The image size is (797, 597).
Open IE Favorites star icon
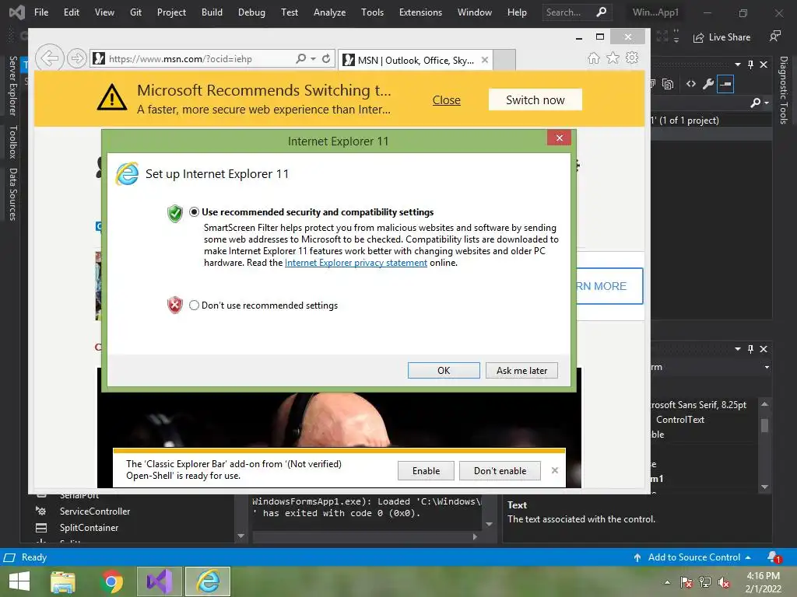(x=613, y=58)
